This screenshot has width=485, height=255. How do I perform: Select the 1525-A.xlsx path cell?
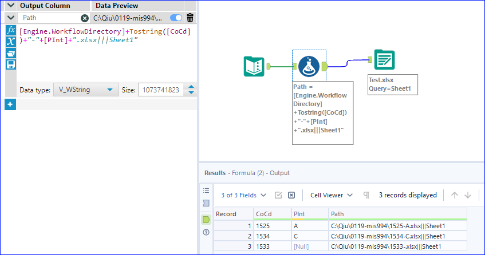(x=398, y=226)
